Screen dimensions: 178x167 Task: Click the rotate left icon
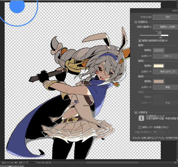tap(39, 163)
